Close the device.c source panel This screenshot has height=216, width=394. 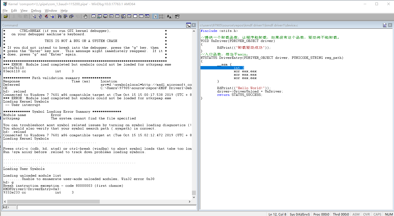390,25
